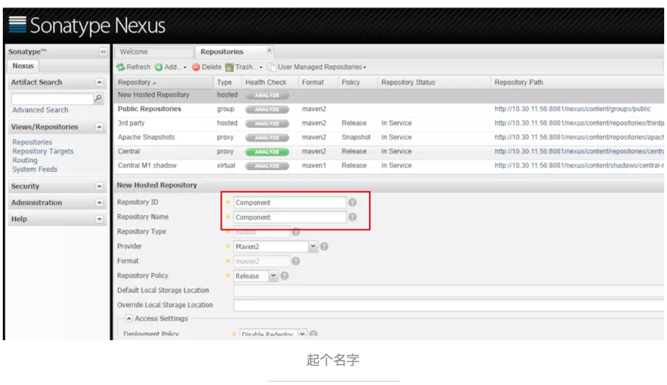Collapse the Views/Repositories section
Viewport: 667px width, 385px height.
(99, 127)
